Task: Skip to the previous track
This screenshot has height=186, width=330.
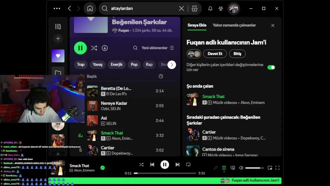Action: point(152,165)
